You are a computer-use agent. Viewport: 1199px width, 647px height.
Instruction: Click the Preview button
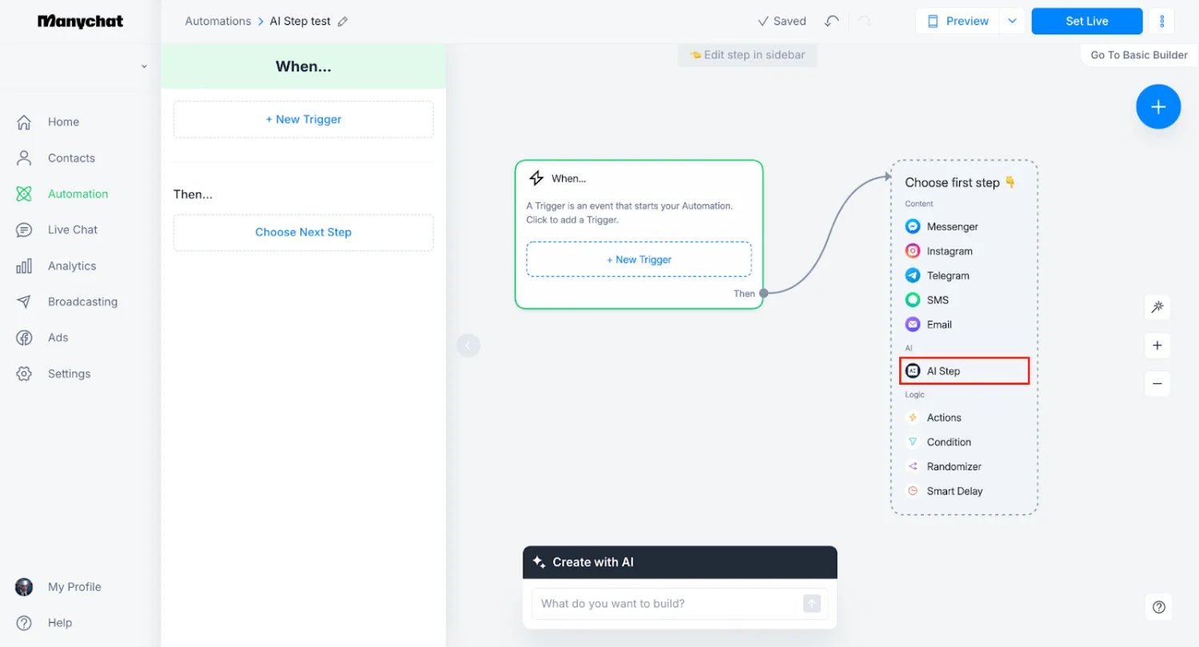[x=958, y=22]
